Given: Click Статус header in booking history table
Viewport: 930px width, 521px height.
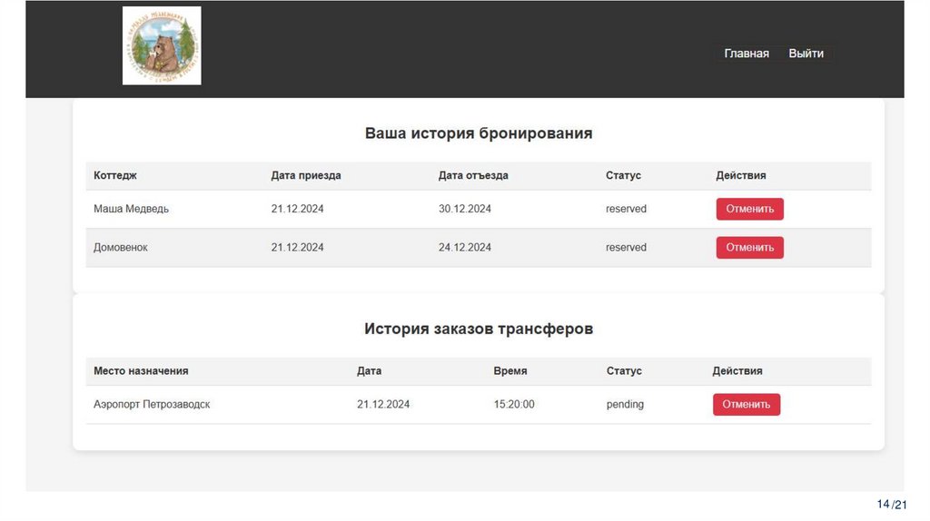Looking at the screenshot, I should point(623,175).
